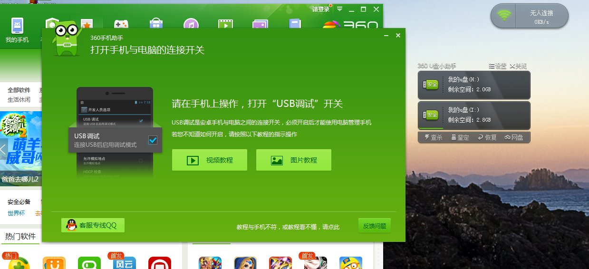The width and height of the screenshot is (589, 269).
Task: Open the anime game icon tagged 首发
Action: [316, 263]
